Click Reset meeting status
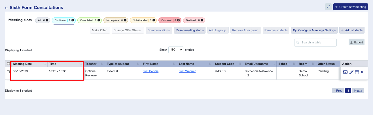Viewport: 373px width, 115px height. tap(190, 30)
